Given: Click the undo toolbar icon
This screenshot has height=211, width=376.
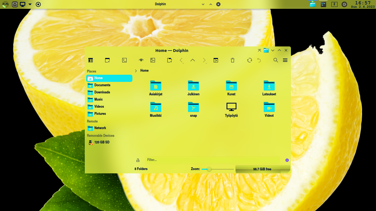Looking at the screenshot, I should click(x=259, y=60).
